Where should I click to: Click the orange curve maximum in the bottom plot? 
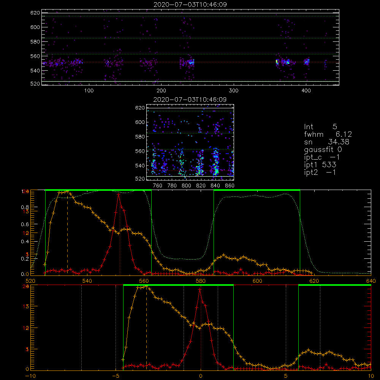click(146, 287)
